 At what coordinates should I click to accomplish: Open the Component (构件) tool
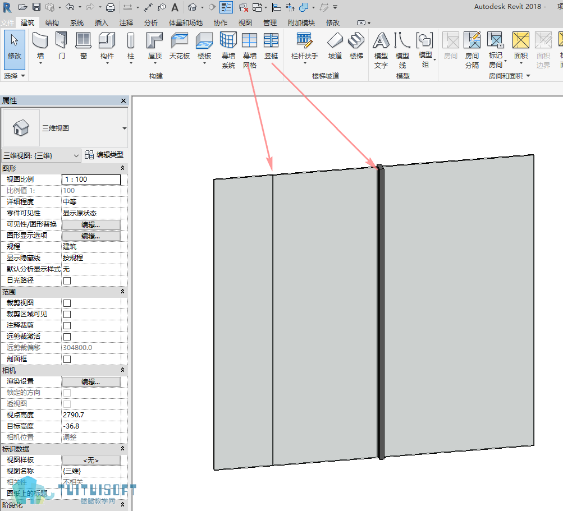pyautogui.click(x=107, y=48)
